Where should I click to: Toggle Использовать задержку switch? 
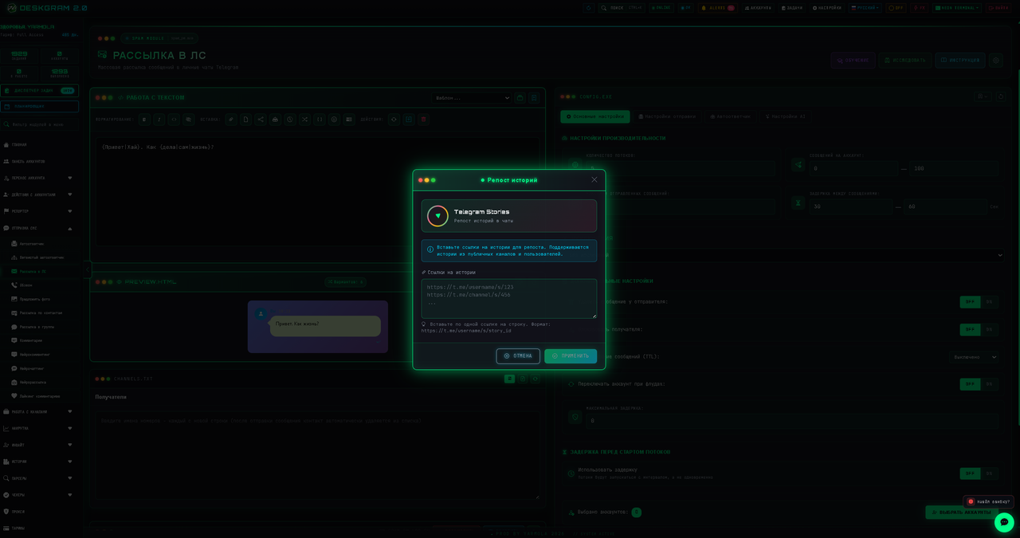point(979,473)
